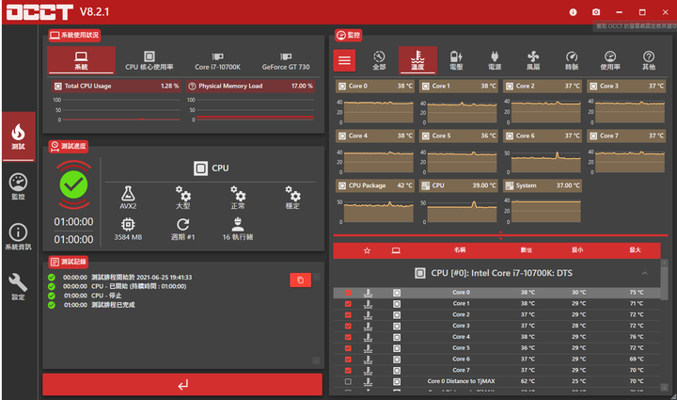Switch to 電壓 (Voltage) monitoring tab
Image resolution: width=677 pixels, height=400 pixels.
coord(456,60)
